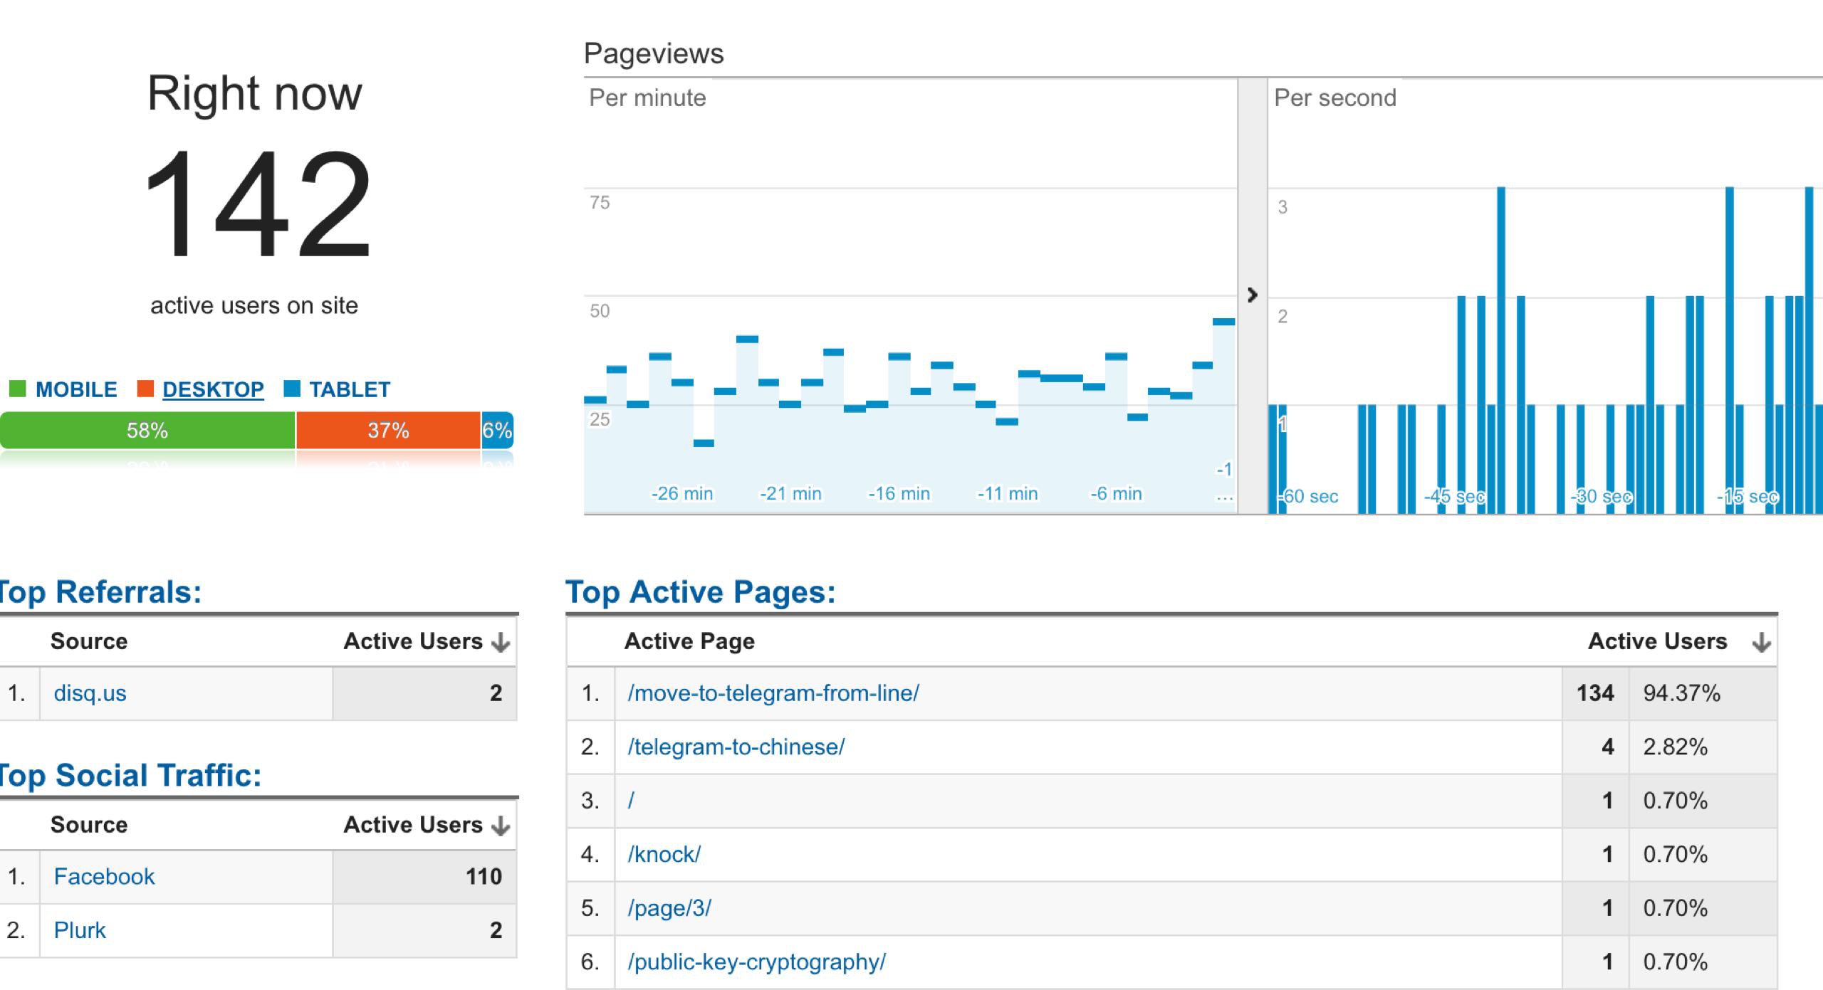
Task: Click the green MOBILE legend square
Action: point(17,389)
